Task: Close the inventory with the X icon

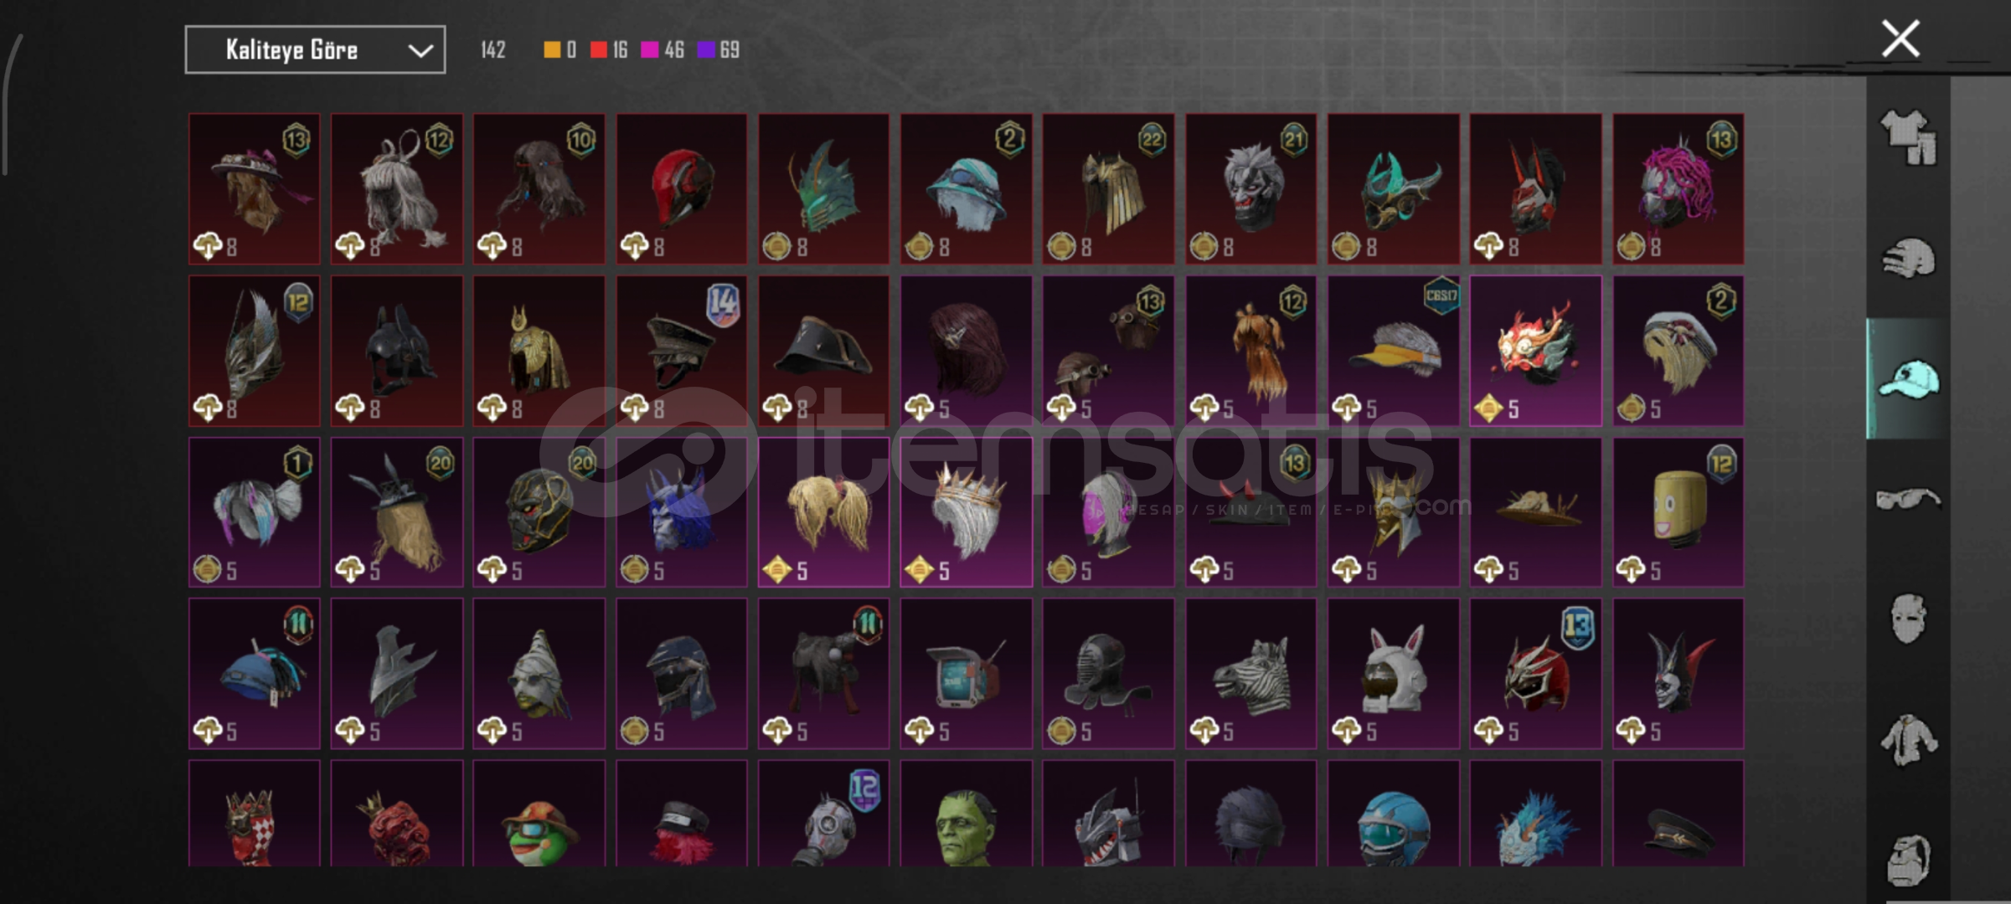Action: tap(1900, 39)
